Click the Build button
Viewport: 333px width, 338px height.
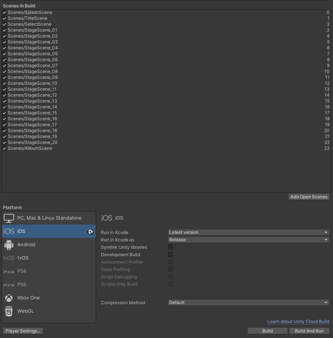pyautogui.click(x=267, y=331)
